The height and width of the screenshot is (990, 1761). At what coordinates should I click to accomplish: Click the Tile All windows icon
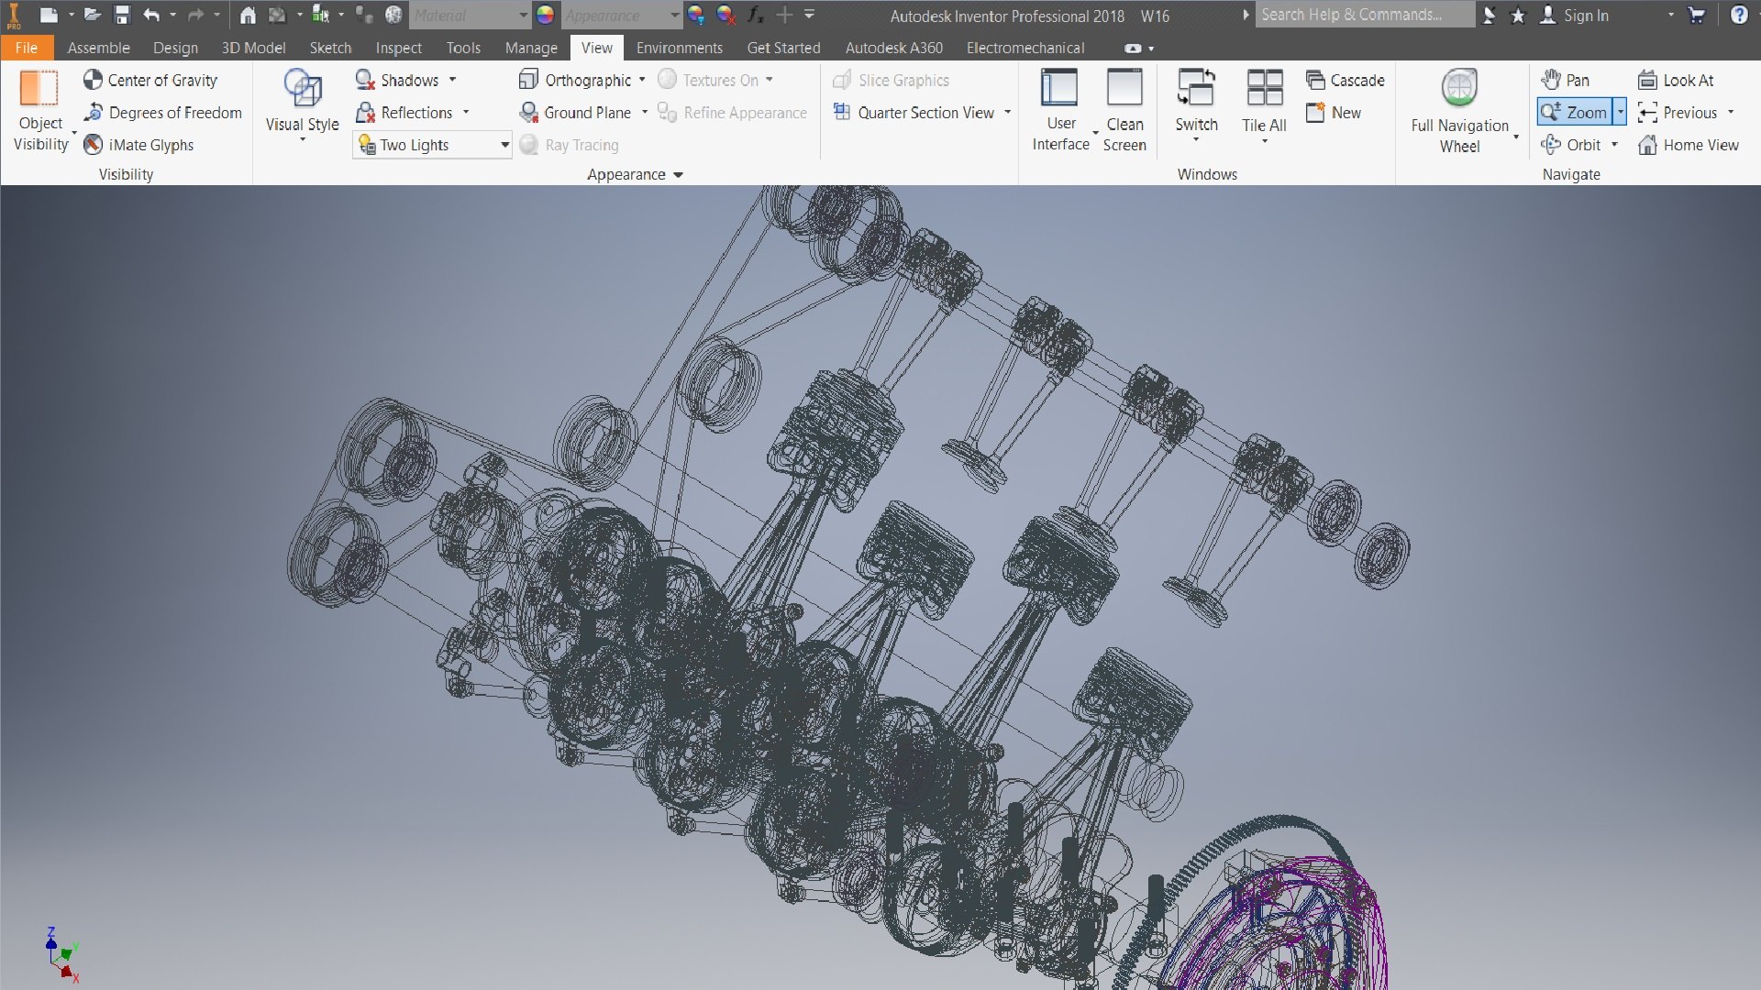[1264, 88]
